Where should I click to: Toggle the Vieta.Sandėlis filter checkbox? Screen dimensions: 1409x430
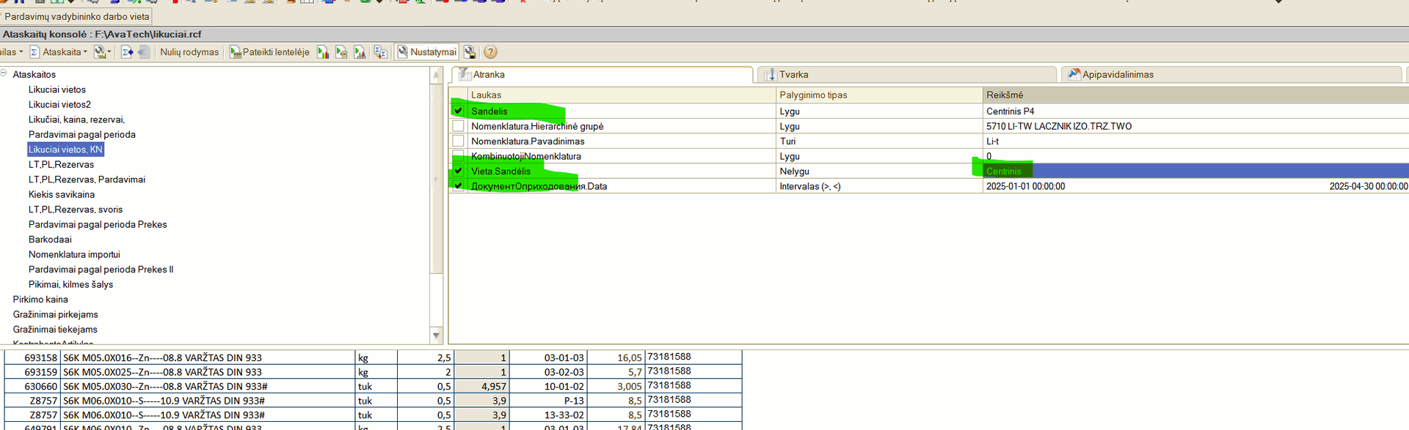458,171
